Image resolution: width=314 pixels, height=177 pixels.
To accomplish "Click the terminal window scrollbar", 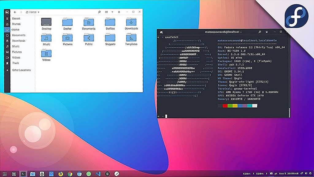I will tap(289, 112).
